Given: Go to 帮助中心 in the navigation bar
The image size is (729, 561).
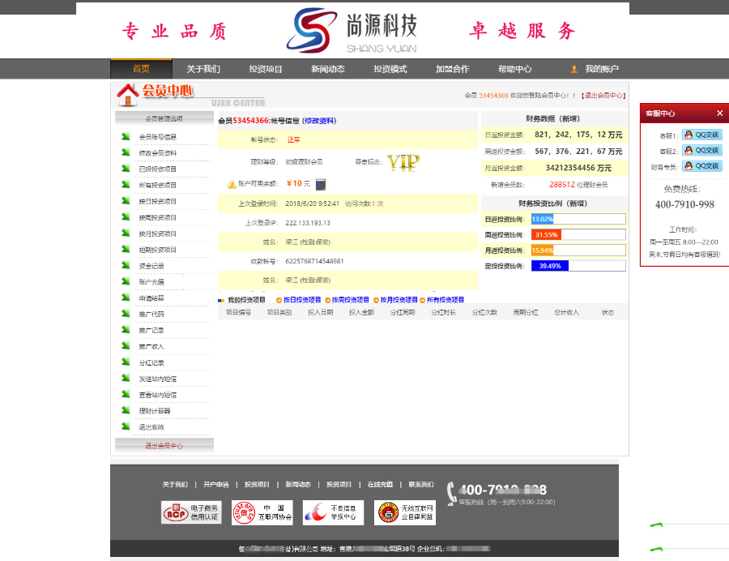Looking at the screenshot, I should click(x=514, y=69).
